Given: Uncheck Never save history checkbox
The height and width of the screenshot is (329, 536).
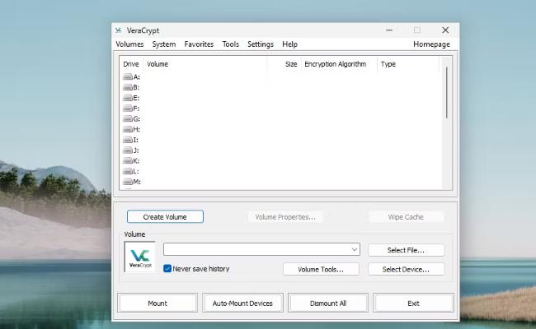Looking at the screenshot, I should click(167, 269).
